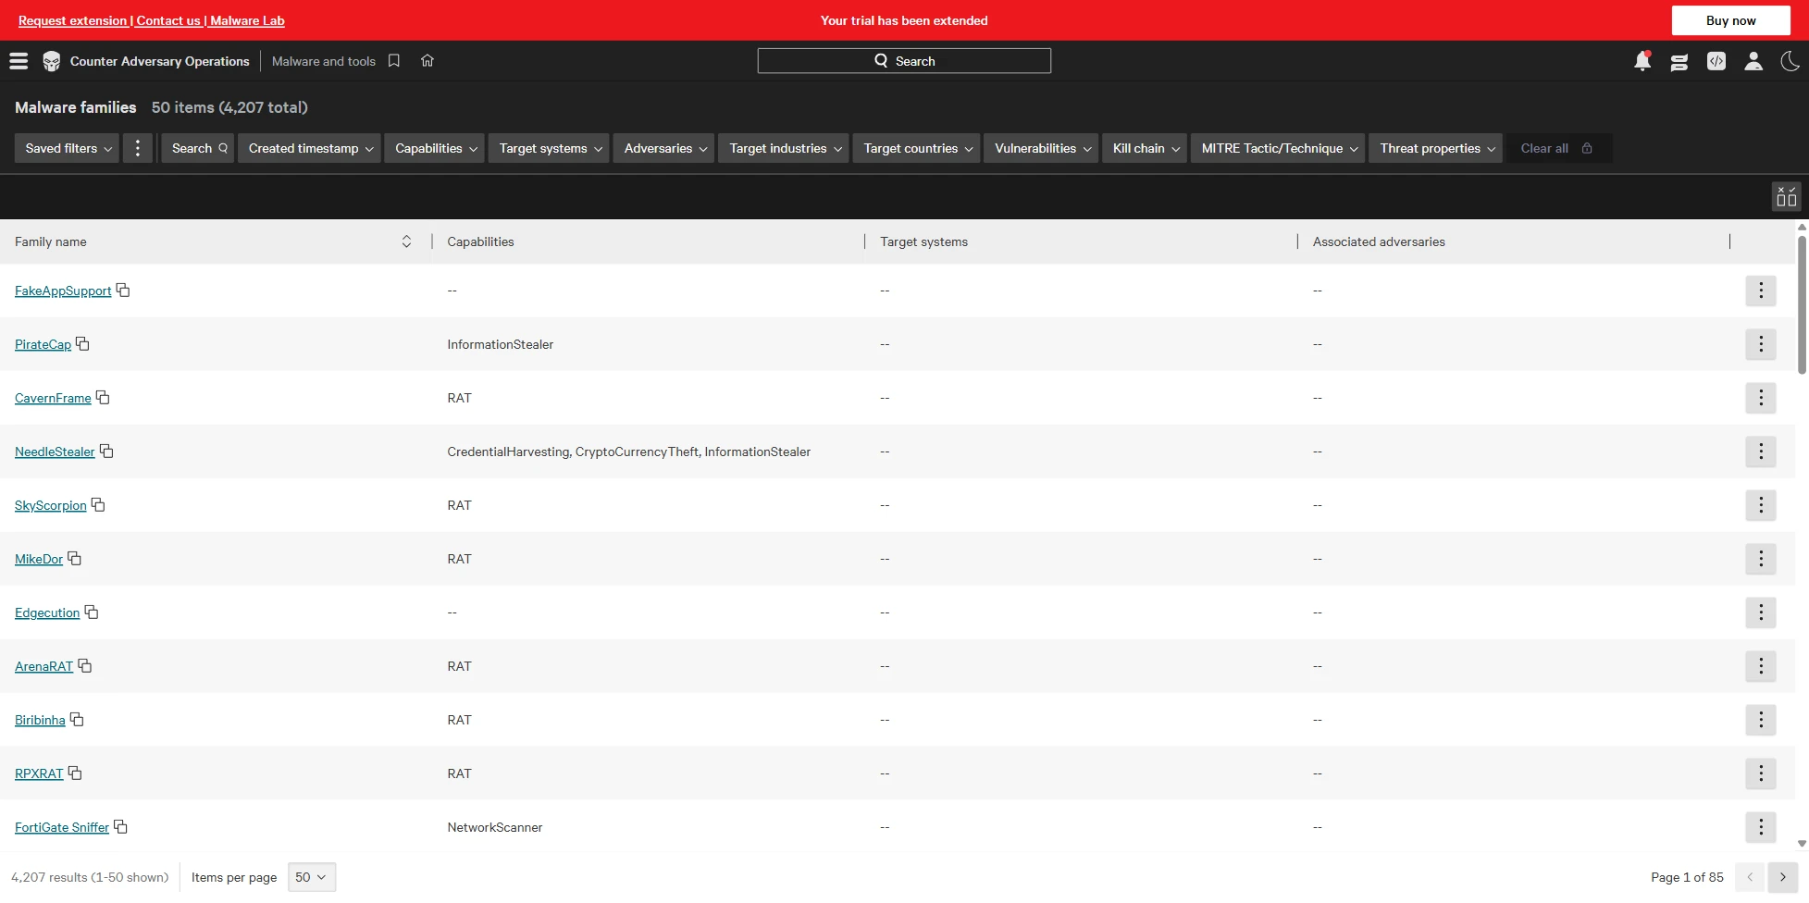
Task: Change items per page dropdown
Action: click(x=312, y=877)
